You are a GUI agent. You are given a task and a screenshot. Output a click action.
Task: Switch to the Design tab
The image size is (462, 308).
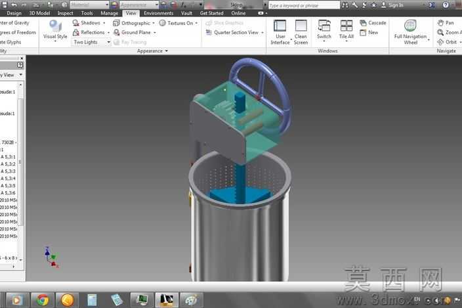point(14,13)
